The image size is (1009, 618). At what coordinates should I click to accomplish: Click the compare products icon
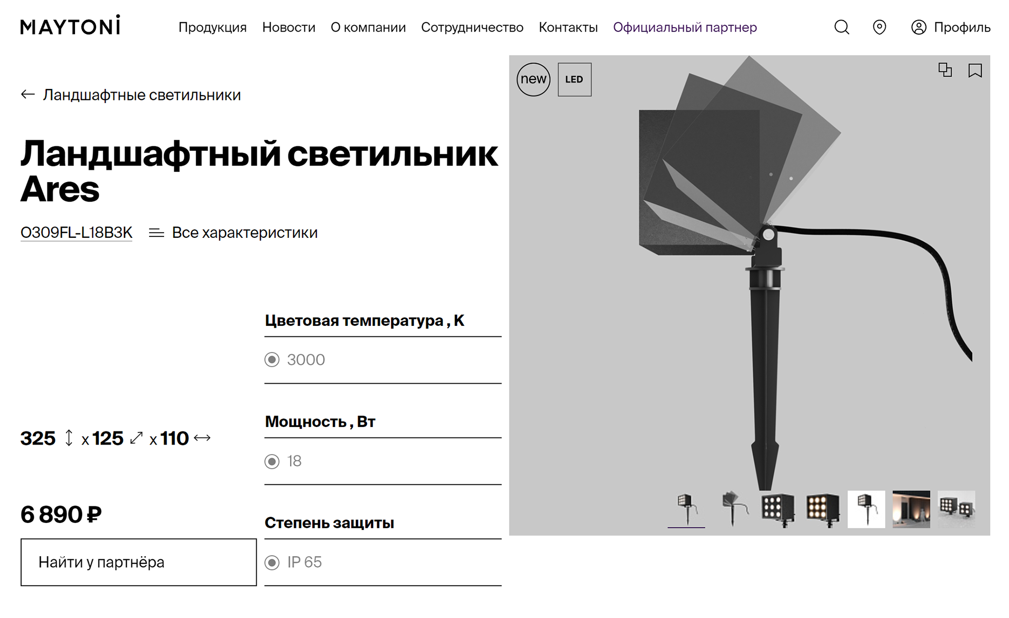click(x=945, y=70)
